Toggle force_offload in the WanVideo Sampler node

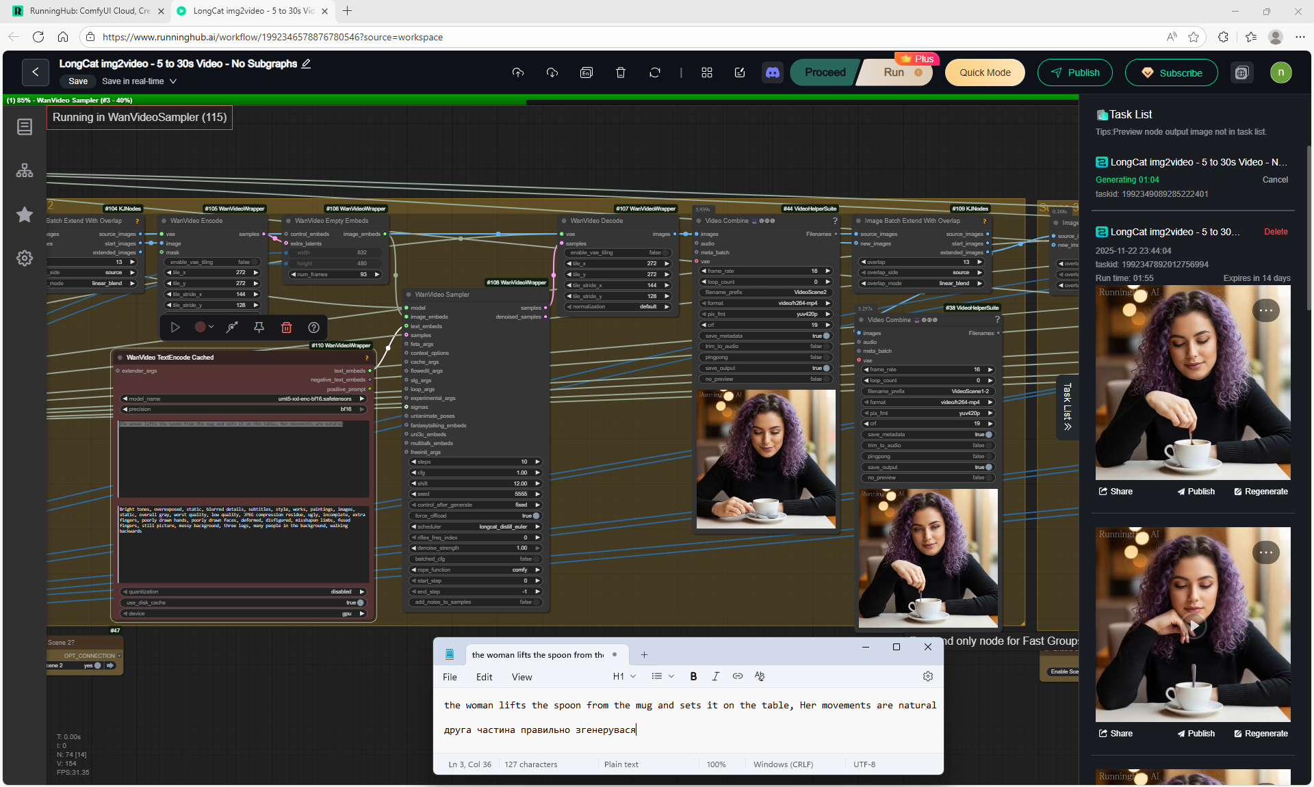[535, 516]
